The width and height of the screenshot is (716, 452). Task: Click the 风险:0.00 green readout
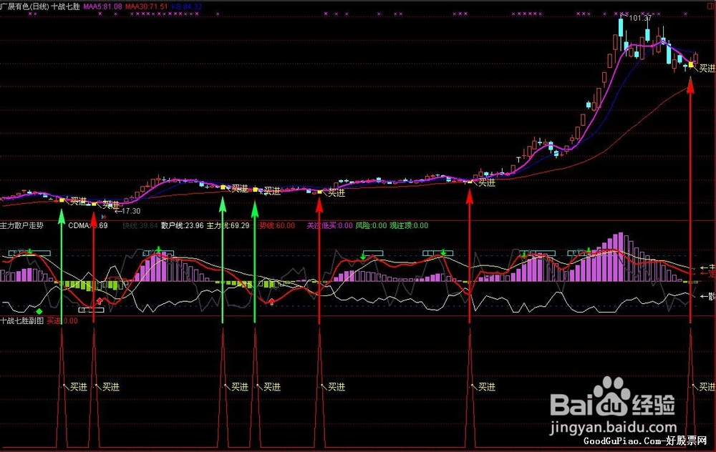(x=371, y=225)
